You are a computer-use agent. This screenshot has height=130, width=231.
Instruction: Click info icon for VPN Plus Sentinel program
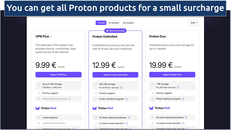[70, 99]
